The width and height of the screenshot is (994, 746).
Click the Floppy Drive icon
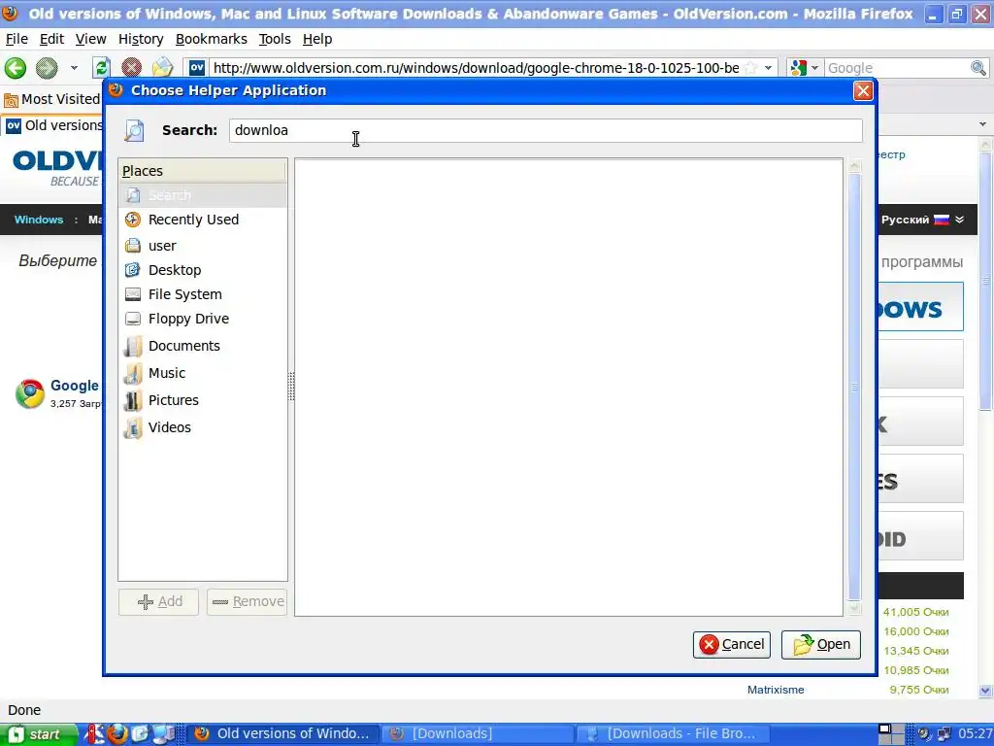(132, 319)
